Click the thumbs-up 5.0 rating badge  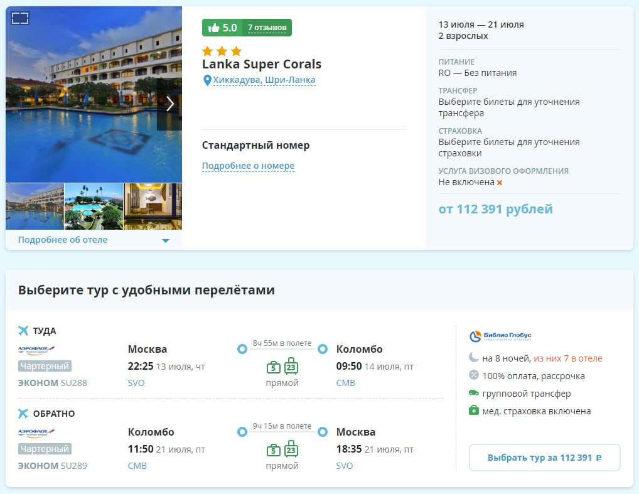tap(222, 28)
